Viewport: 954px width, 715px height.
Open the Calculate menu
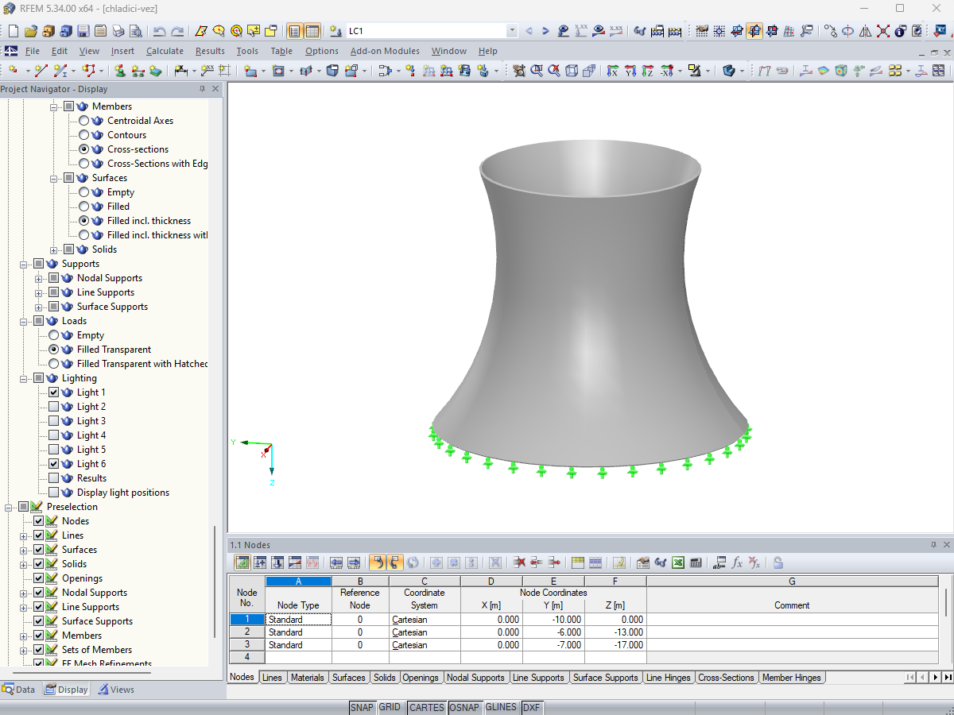pos(165,51)
